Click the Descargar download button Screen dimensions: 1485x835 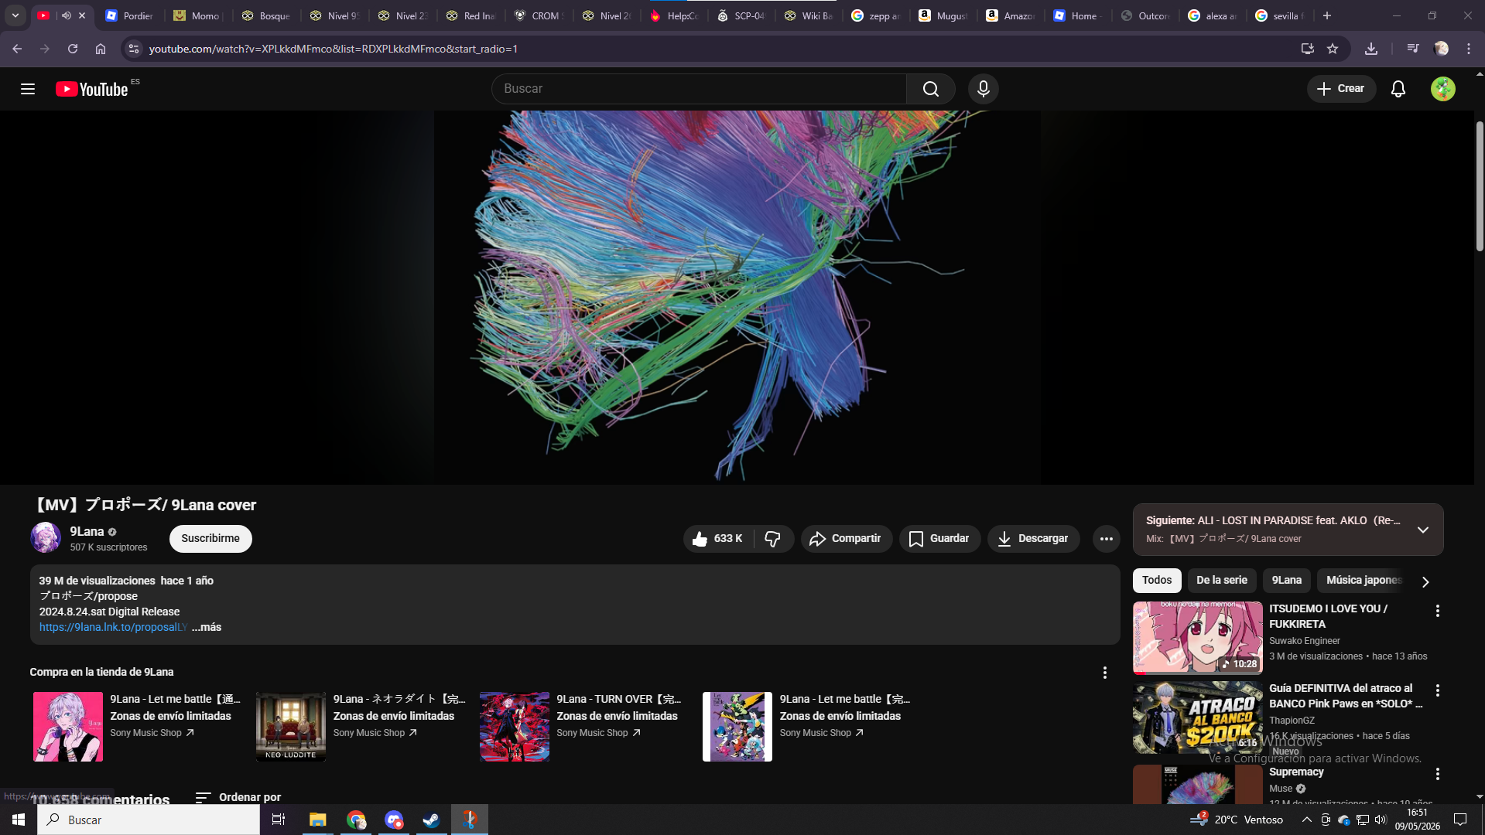point(1033,539)
